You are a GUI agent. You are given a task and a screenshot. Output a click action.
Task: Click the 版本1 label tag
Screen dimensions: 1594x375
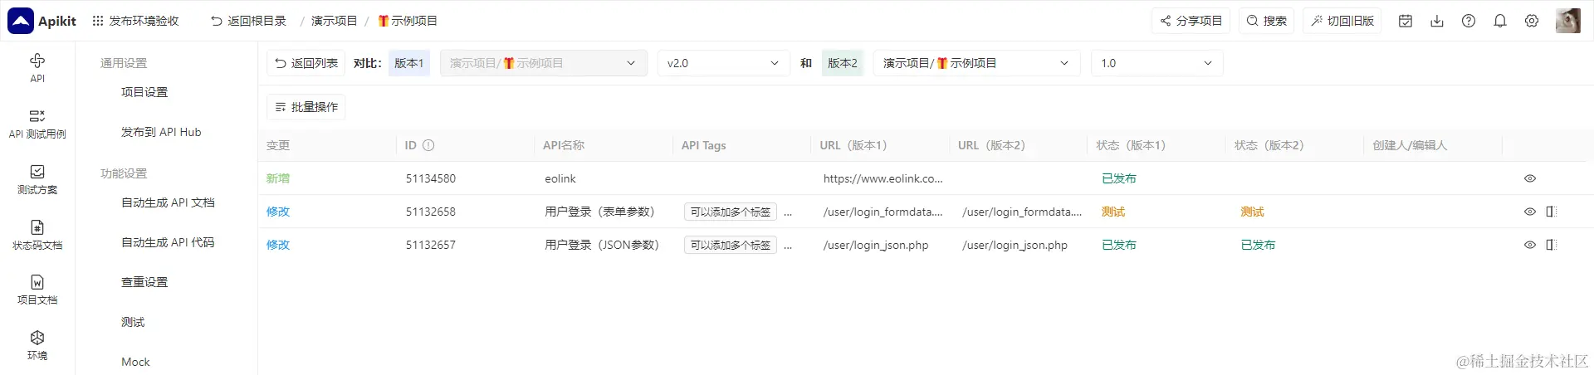click(409, 63)
